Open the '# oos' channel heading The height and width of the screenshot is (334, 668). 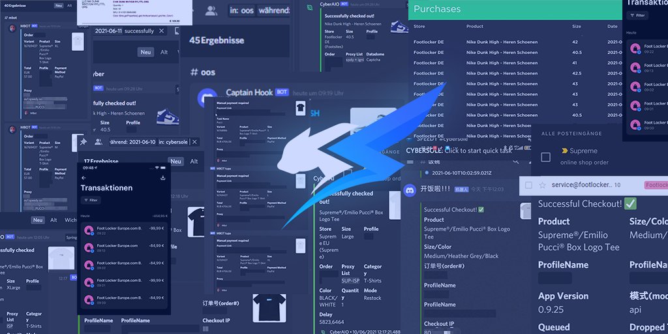[202, 72]
